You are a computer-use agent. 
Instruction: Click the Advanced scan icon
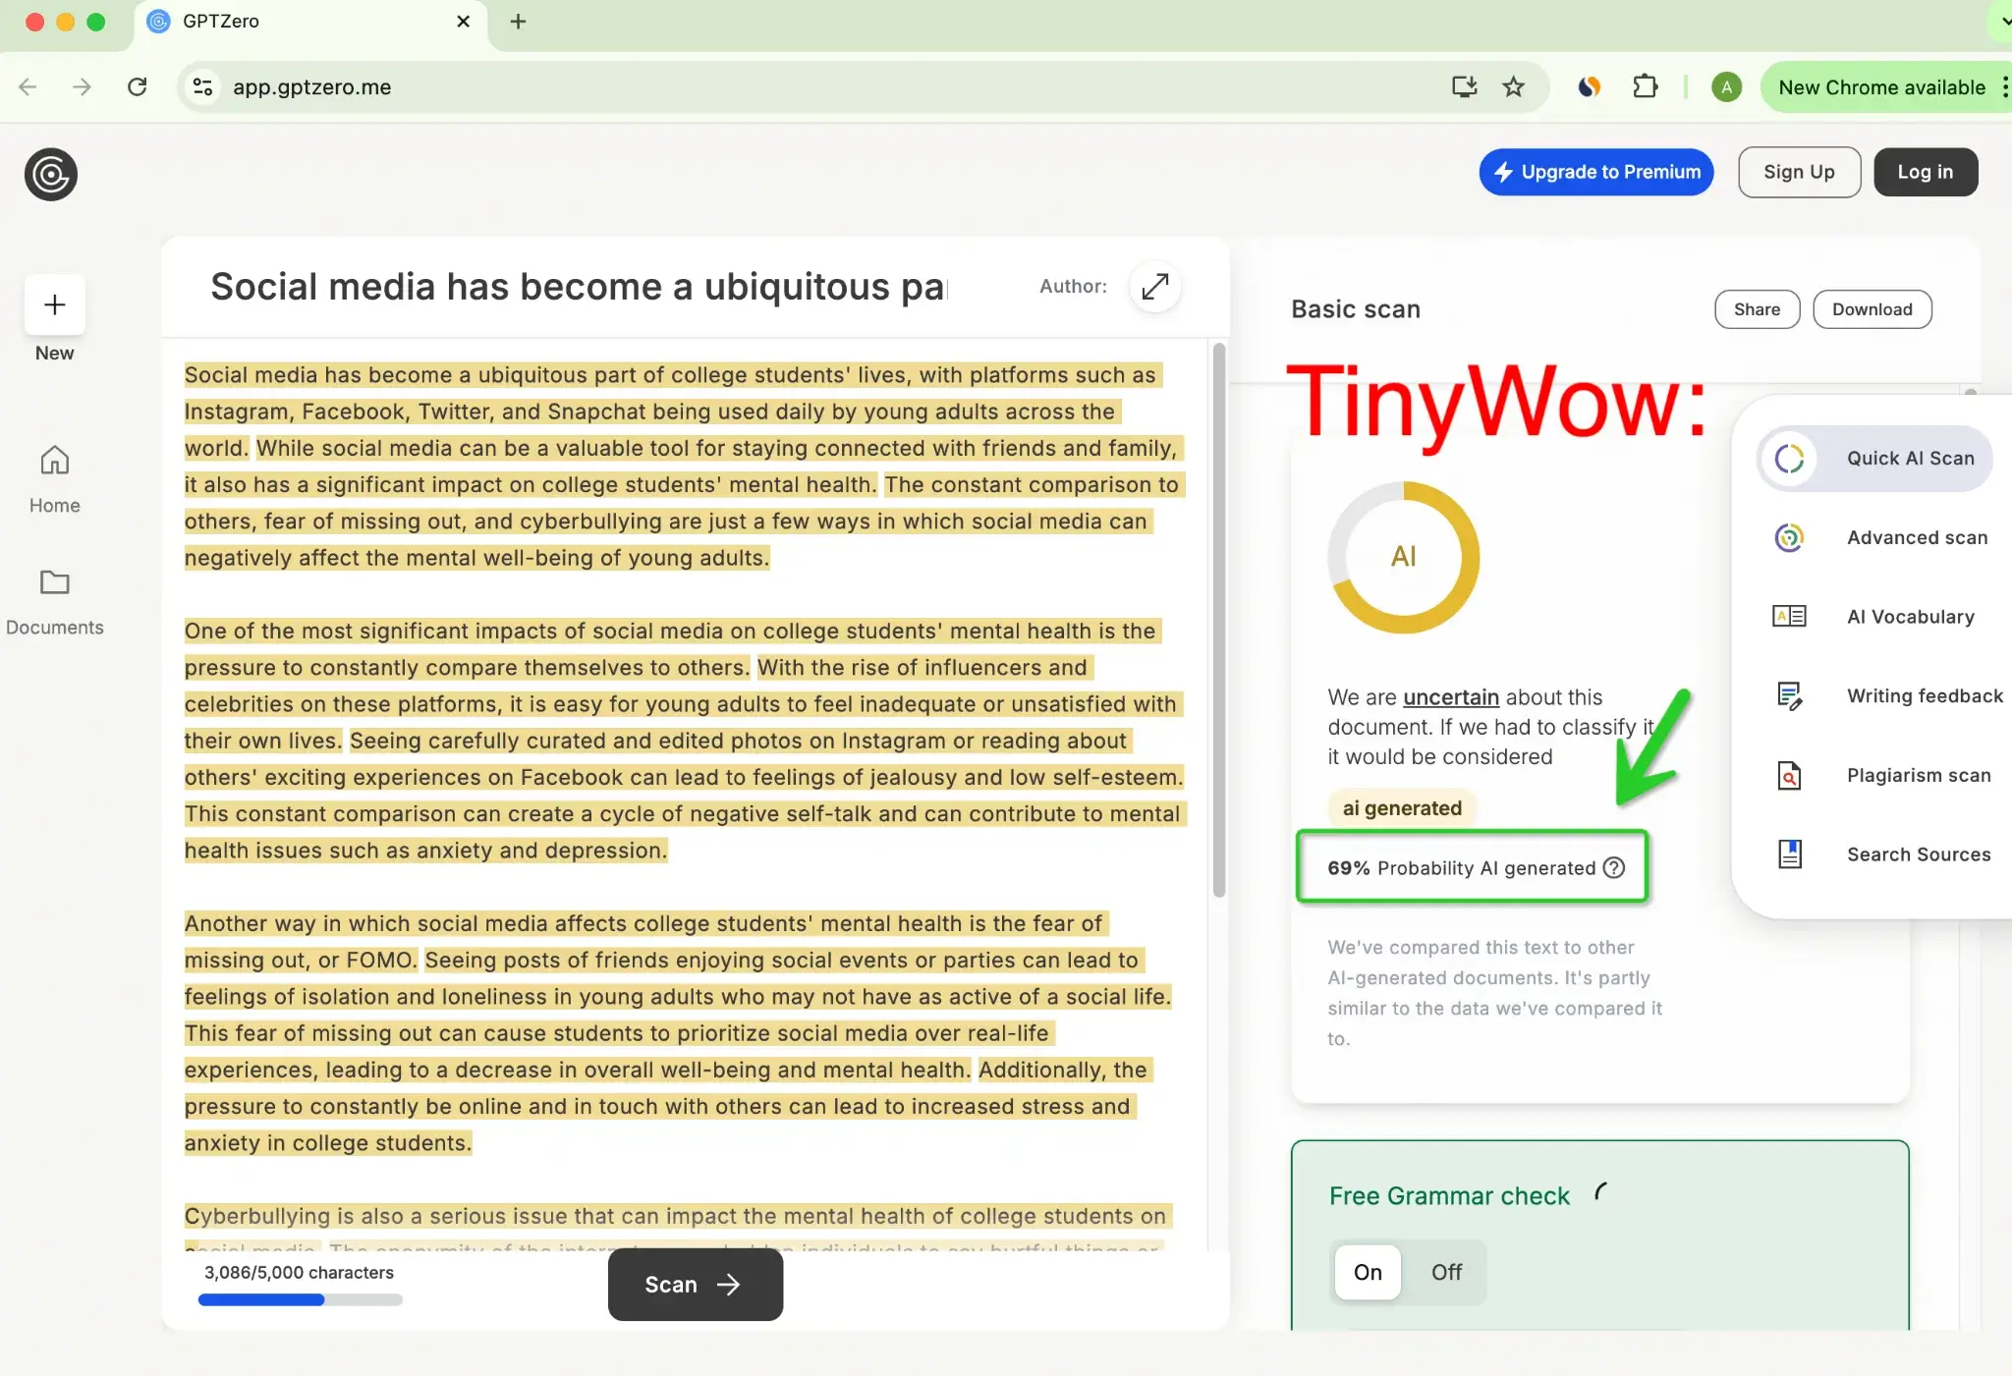pyautogui.click(x=1789, y=537)
